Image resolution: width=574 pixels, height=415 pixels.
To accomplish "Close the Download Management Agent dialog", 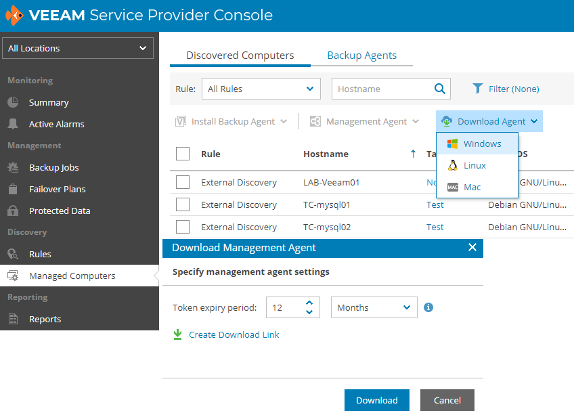I will pyautogui.click(x=472, y=247).
